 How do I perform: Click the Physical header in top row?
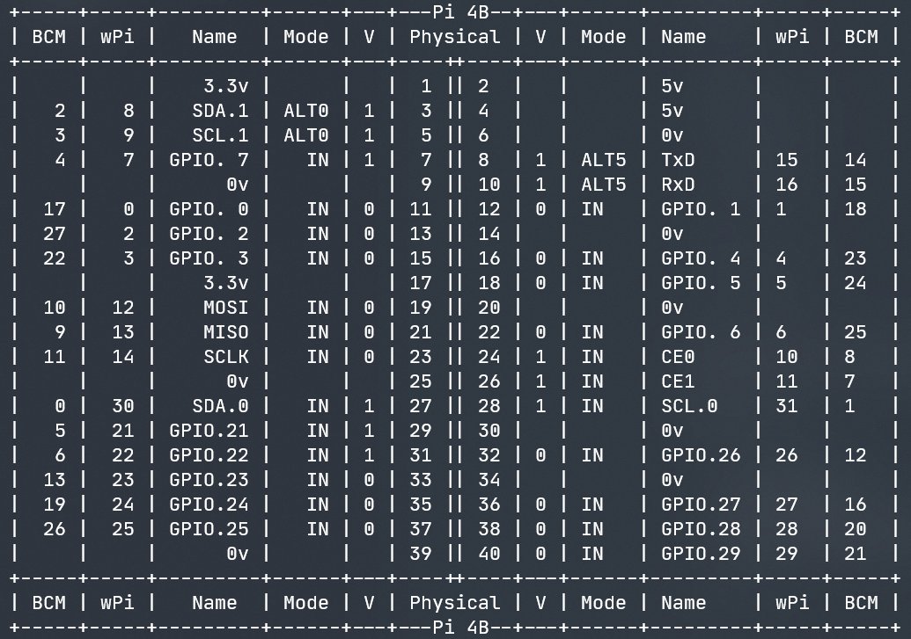point(454,37)
